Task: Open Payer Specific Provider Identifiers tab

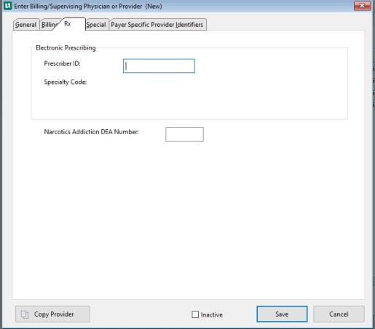Action: pyautogui.click(x=157, y=25)
